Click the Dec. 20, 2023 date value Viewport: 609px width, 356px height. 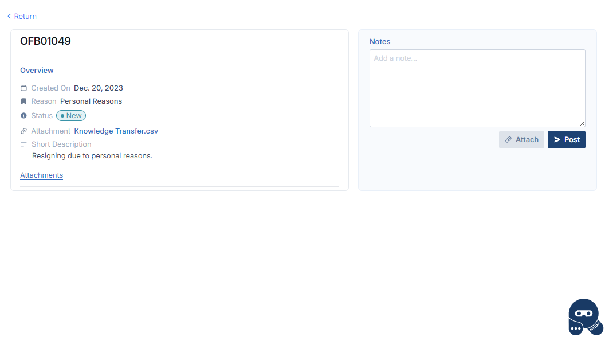click(99, 88)
